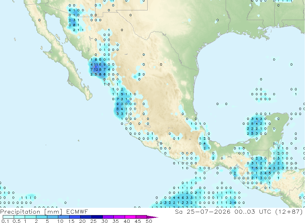Click the '11' precipitation value on the map
Viewport: 305px width, 223px height.
click(x=96, y=64)
